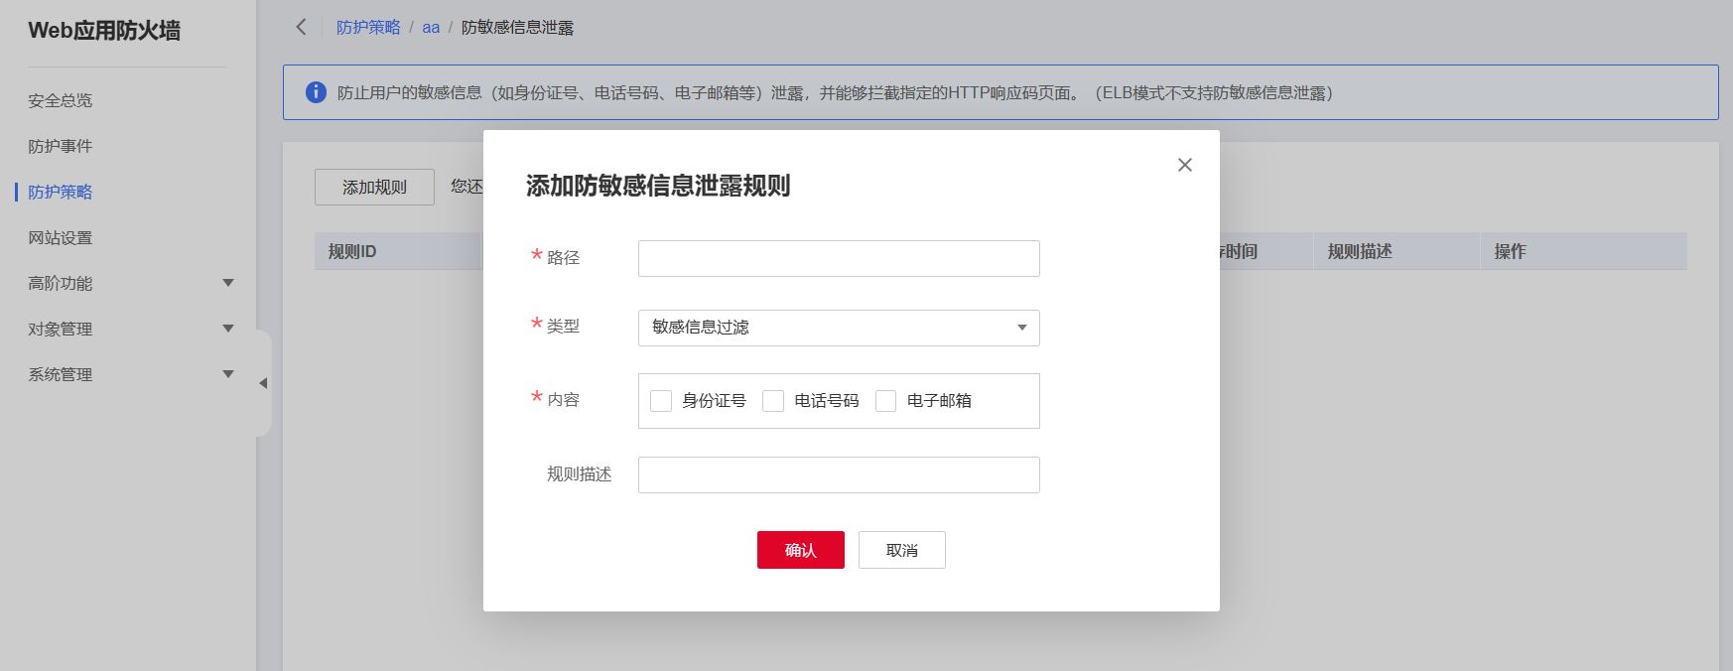The width and height of the screenshot is (1733, 671).
Task: Tick the 电子邮箱 checkbox
Action: click(x=886, y=401)
